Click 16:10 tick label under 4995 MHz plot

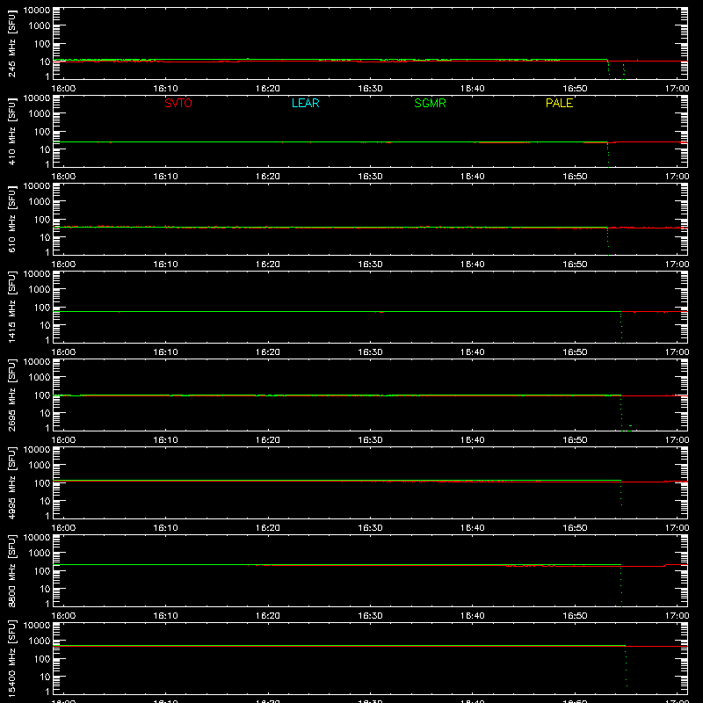(165, 528)
